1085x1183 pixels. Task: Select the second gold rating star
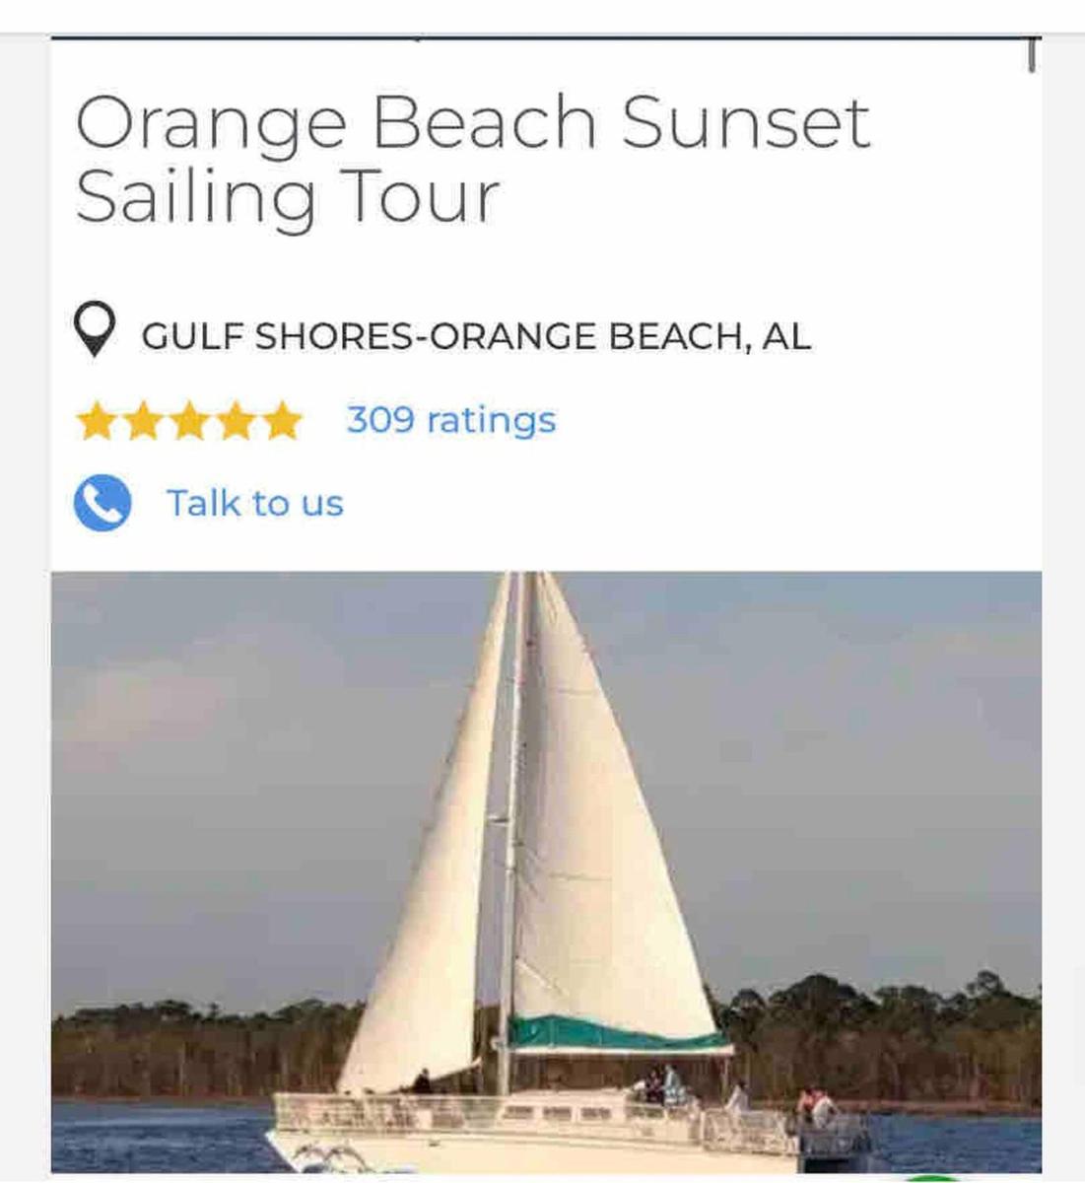(x=143, y=421)
